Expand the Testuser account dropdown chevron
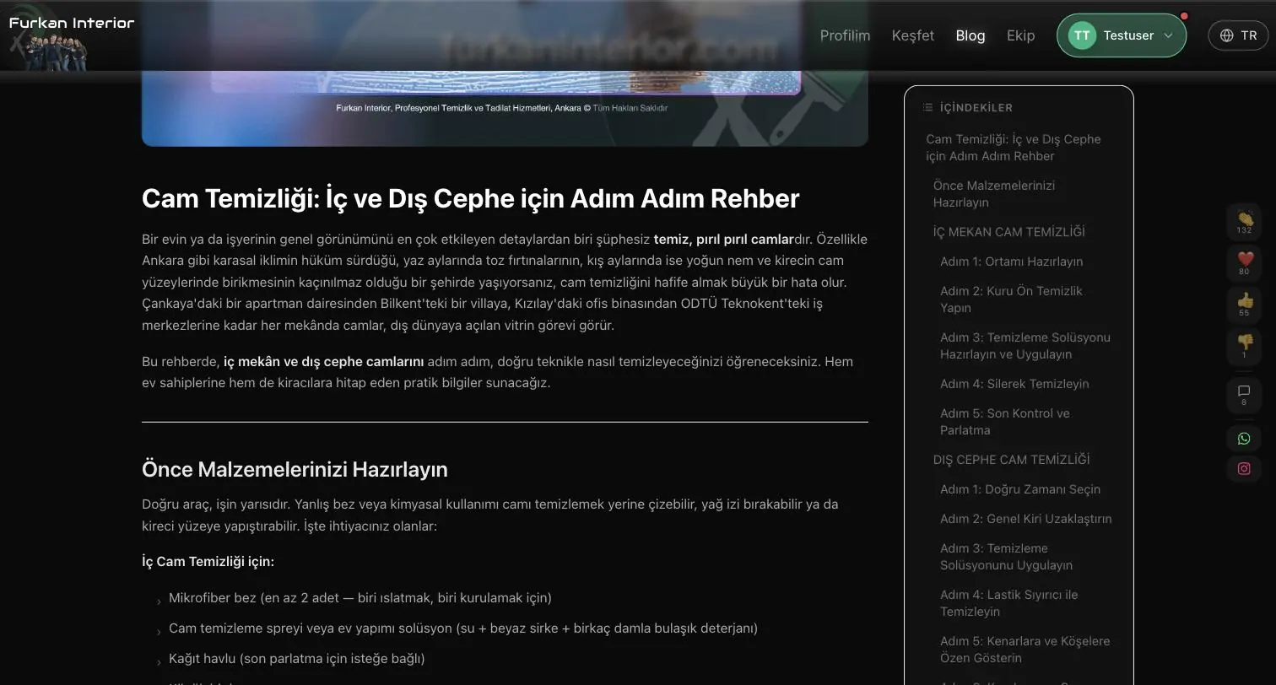 click(1169, 35)
